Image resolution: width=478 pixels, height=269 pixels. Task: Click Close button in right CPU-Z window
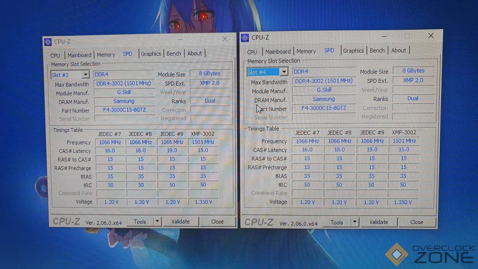click(417, 222)
